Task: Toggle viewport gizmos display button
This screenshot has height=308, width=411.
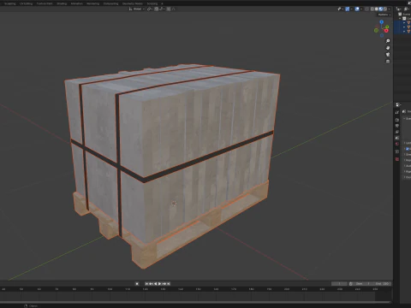Action: [347, 9]
